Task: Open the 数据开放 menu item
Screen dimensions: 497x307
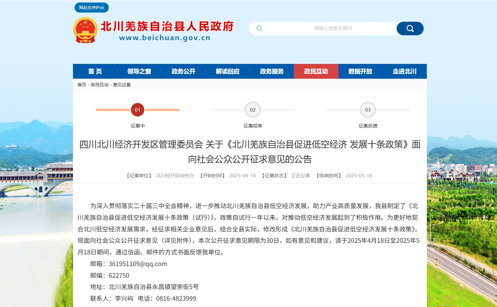Action: click(x=360, y=71)
